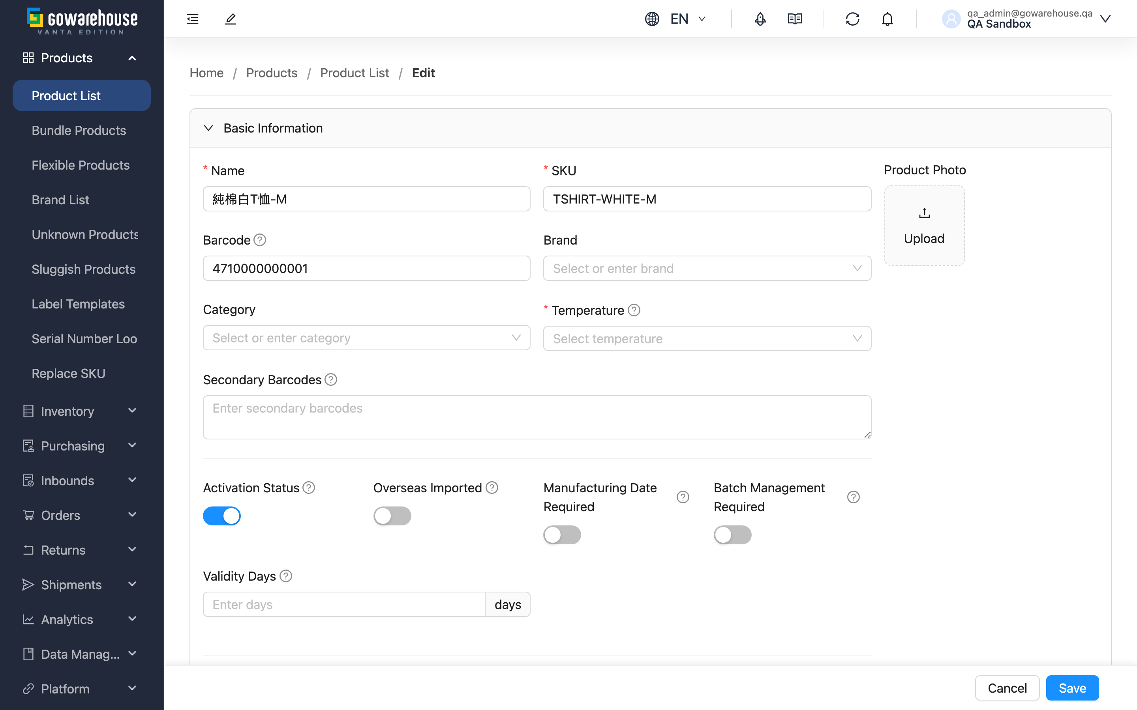Image resolution: width=1137 pixels, height=710 pixels.
Task: Click the Overseas Imported help icon
Action: (x=492, y=488)
